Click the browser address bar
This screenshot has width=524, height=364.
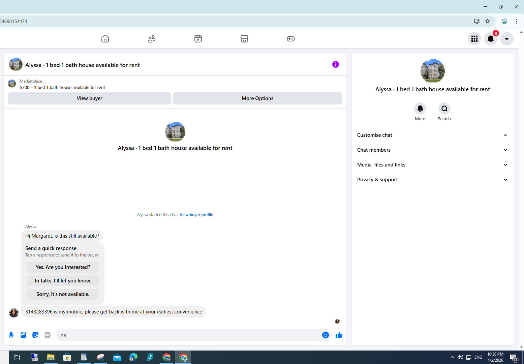click(x=236, y=21)
